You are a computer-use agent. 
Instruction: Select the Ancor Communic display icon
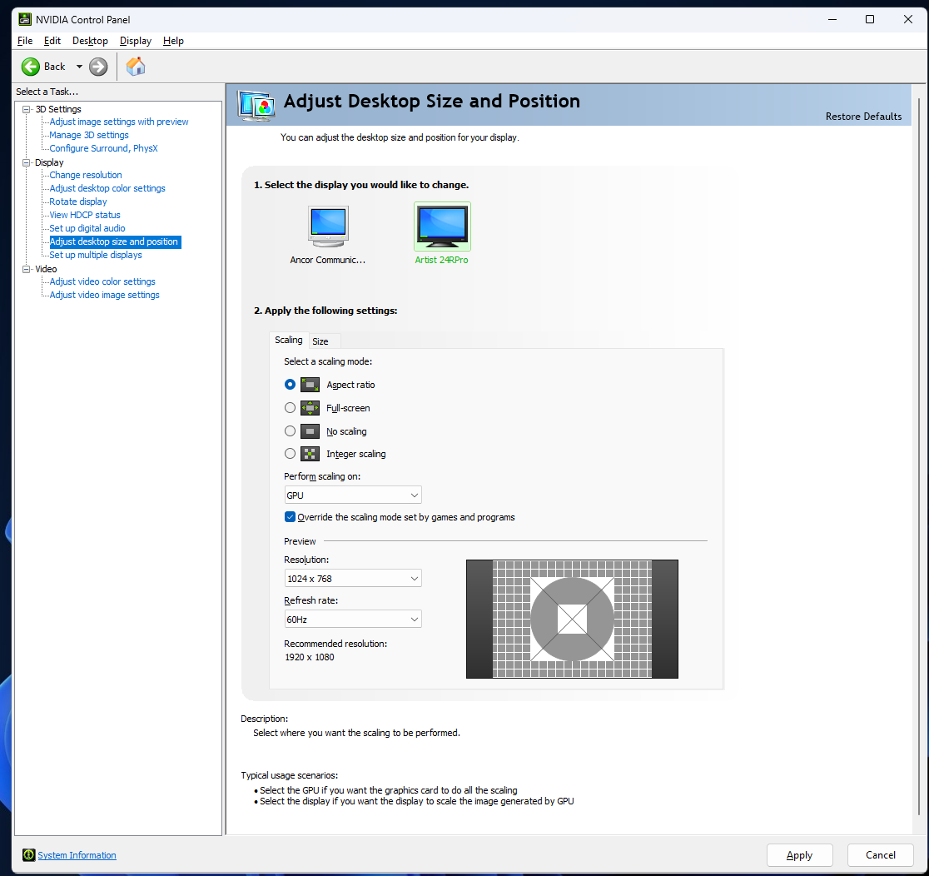(x=328, y=226)
